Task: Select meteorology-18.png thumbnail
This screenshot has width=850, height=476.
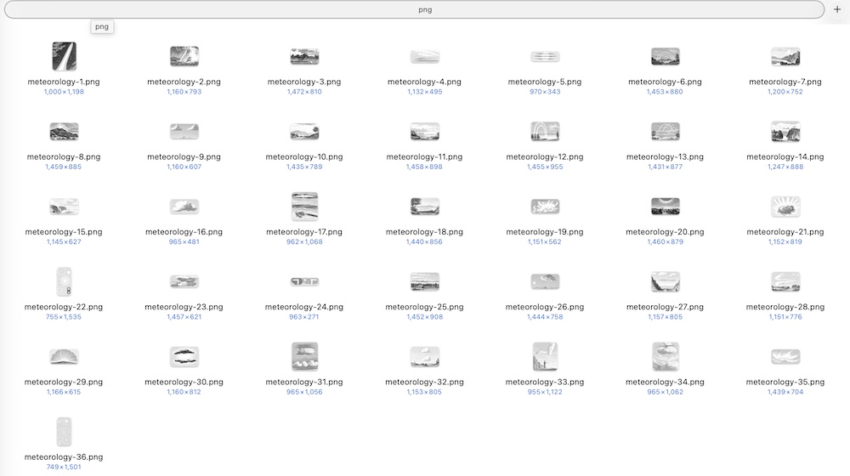Action: pyautogui.click(x=424, y=207)
